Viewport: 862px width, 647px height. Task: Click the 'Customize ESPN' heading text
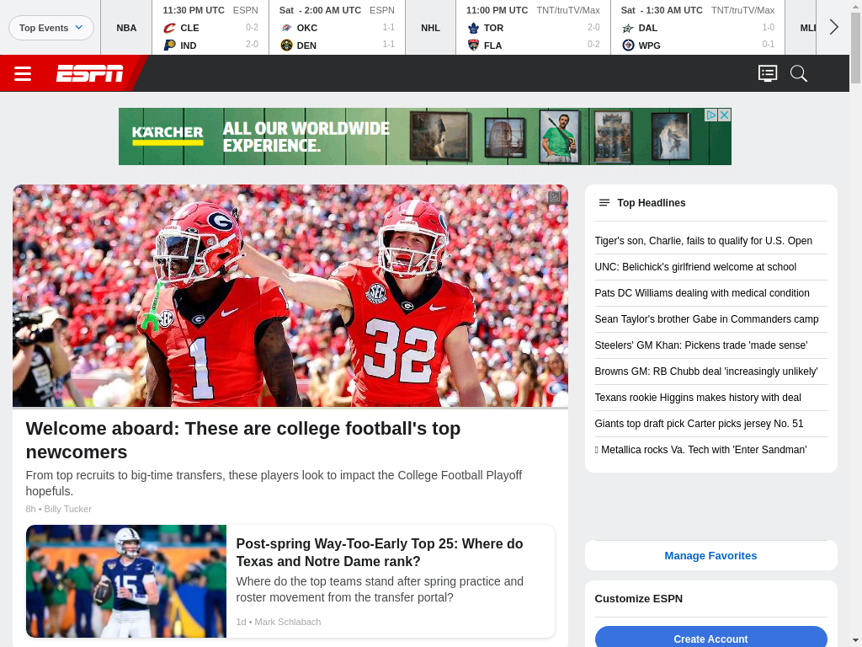click(x=638, y=599)
